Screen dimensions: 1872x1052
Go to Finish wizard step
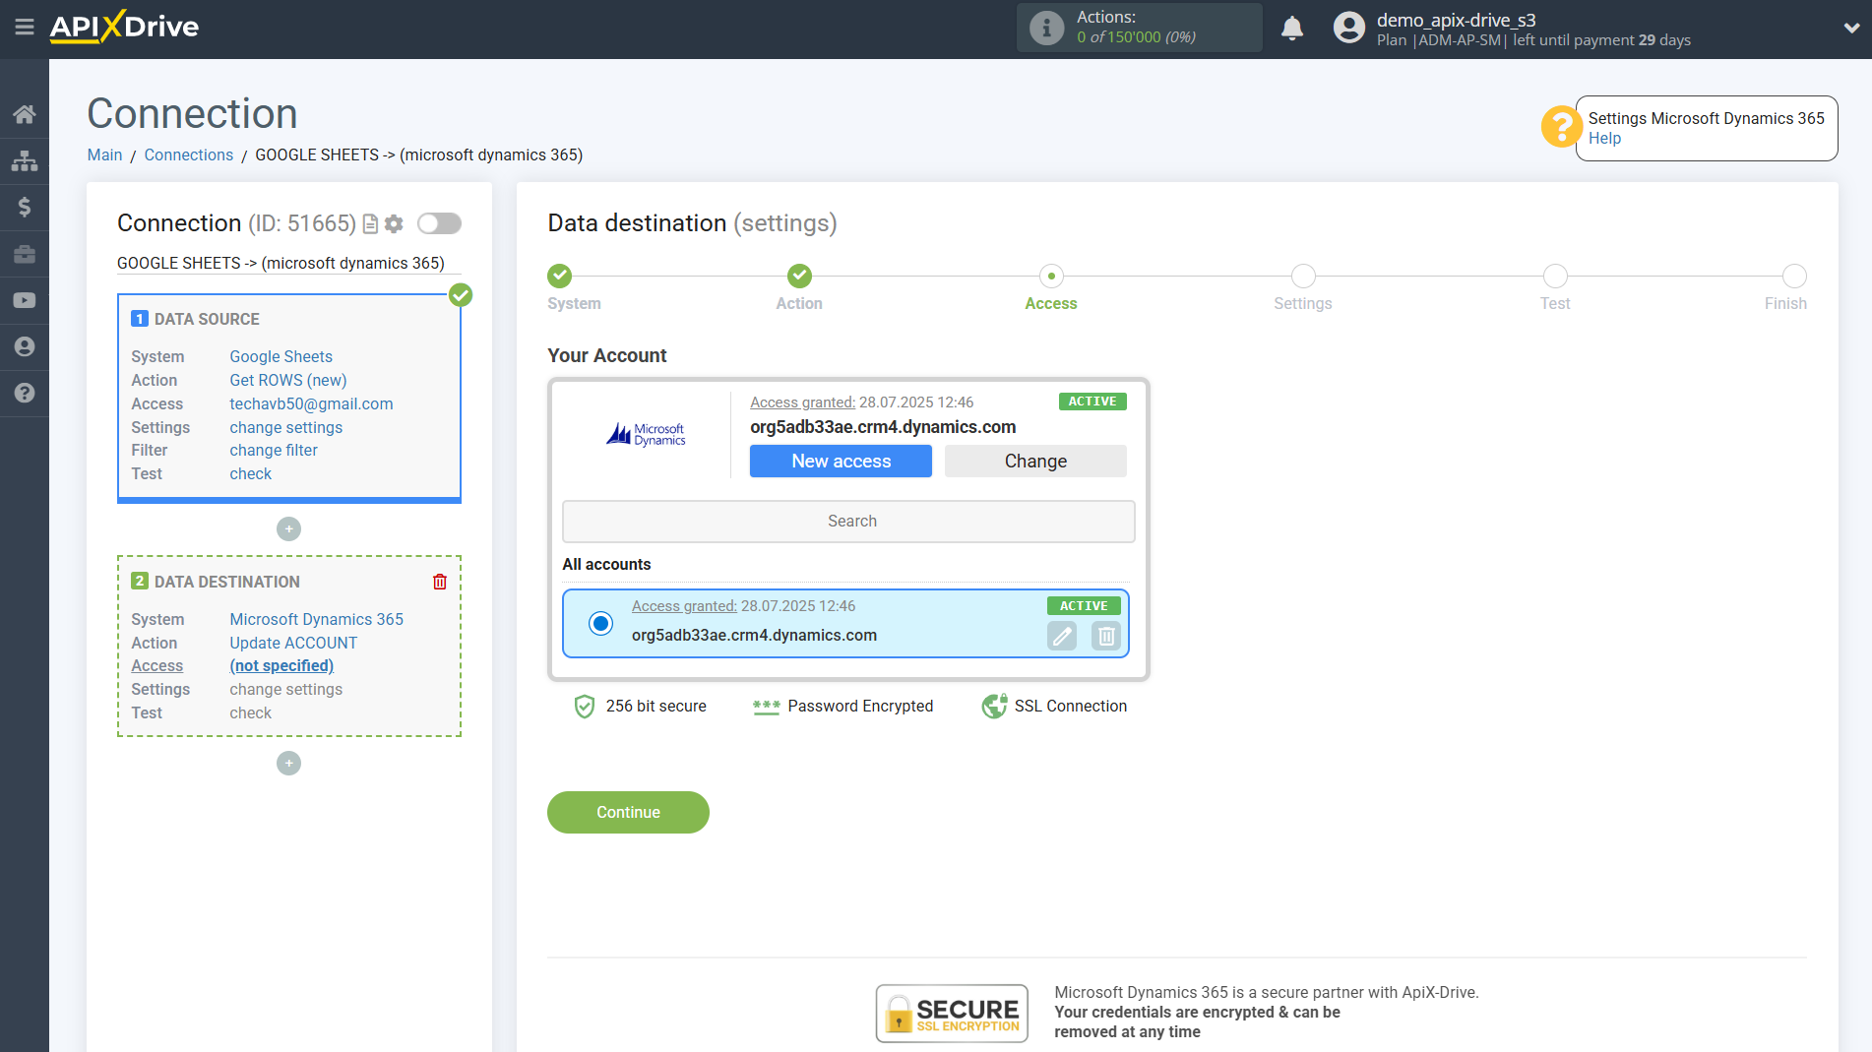click(x=1794, y=276)
